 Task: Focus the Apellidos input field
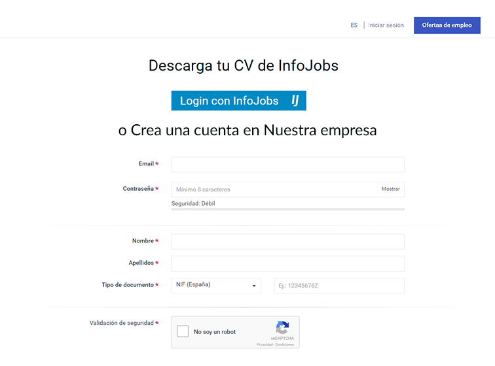tap(288, 263)
